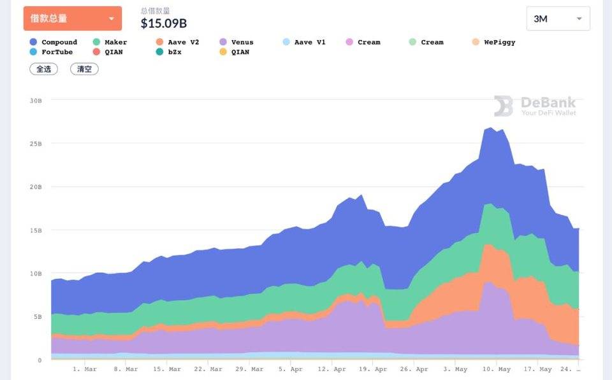612x380 pixels.
Task: Hide the pink-dot Cream series
Action: pyautogui.click(x=368, y=42)
